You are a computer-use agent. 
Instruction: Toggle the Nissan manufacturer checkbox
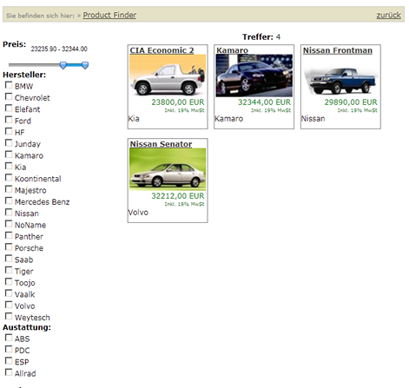point(9,213)
